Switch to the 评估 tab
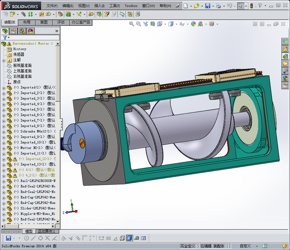The height and width of the screenshot is (250, 290). pos(61,22)
